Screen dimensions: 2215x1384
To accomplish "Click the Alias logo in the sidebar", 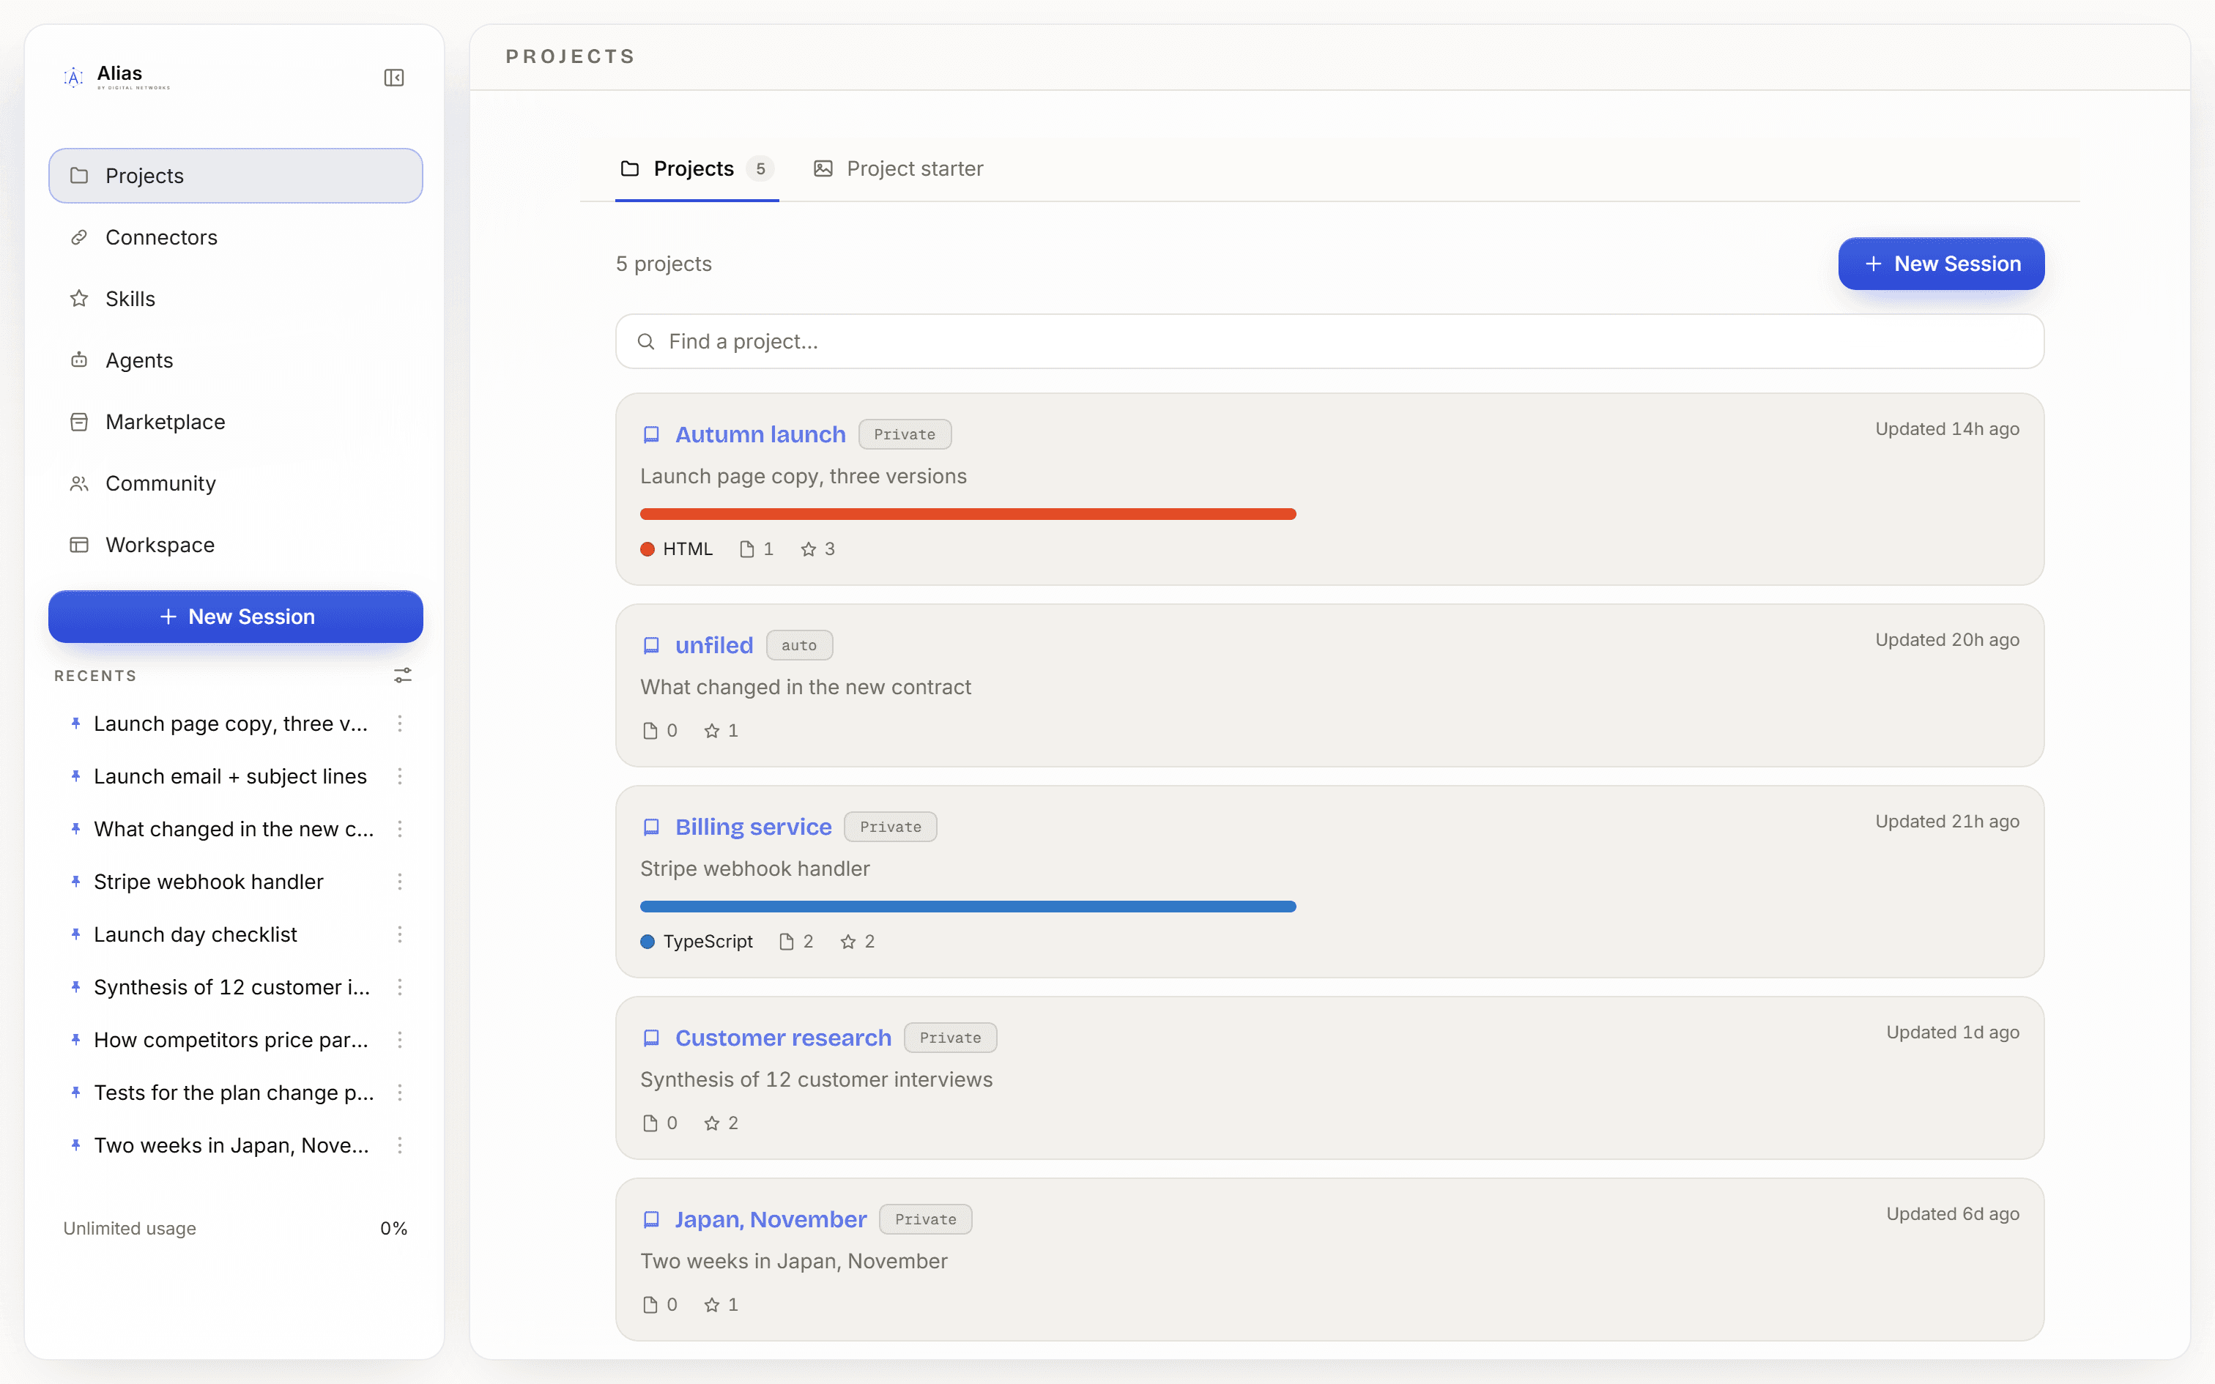I will [x=116, y=77].
